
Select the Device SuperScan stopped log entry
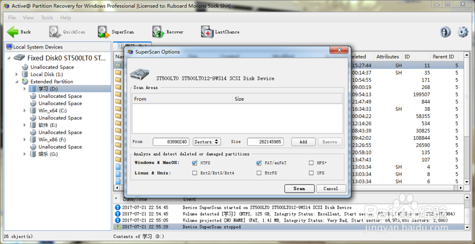tap(288, 227)
